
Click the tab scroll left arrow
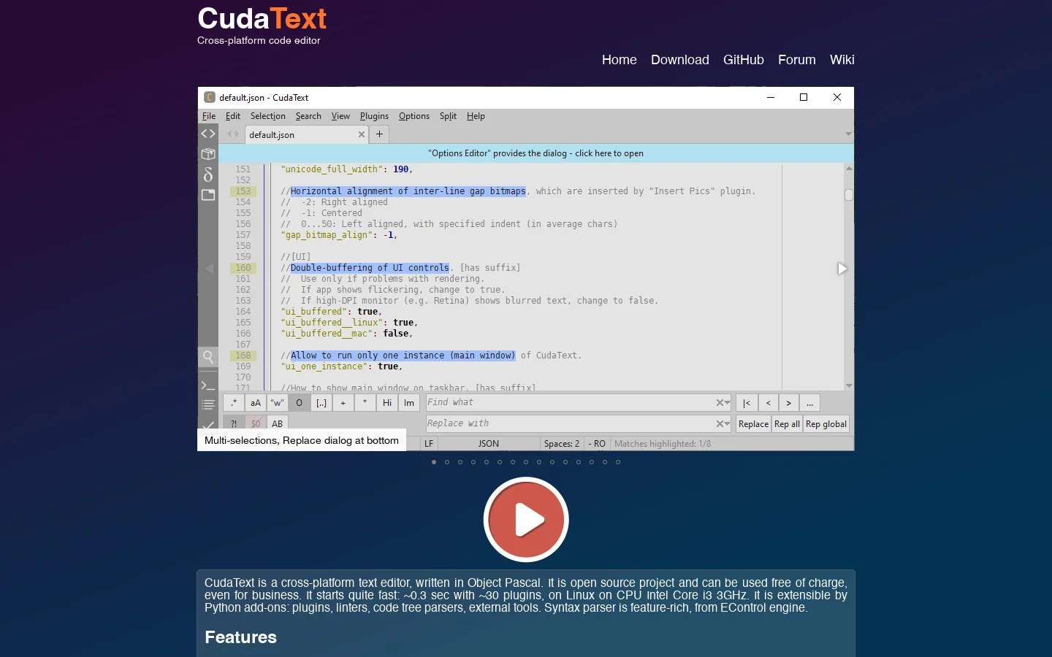(229, 134)
